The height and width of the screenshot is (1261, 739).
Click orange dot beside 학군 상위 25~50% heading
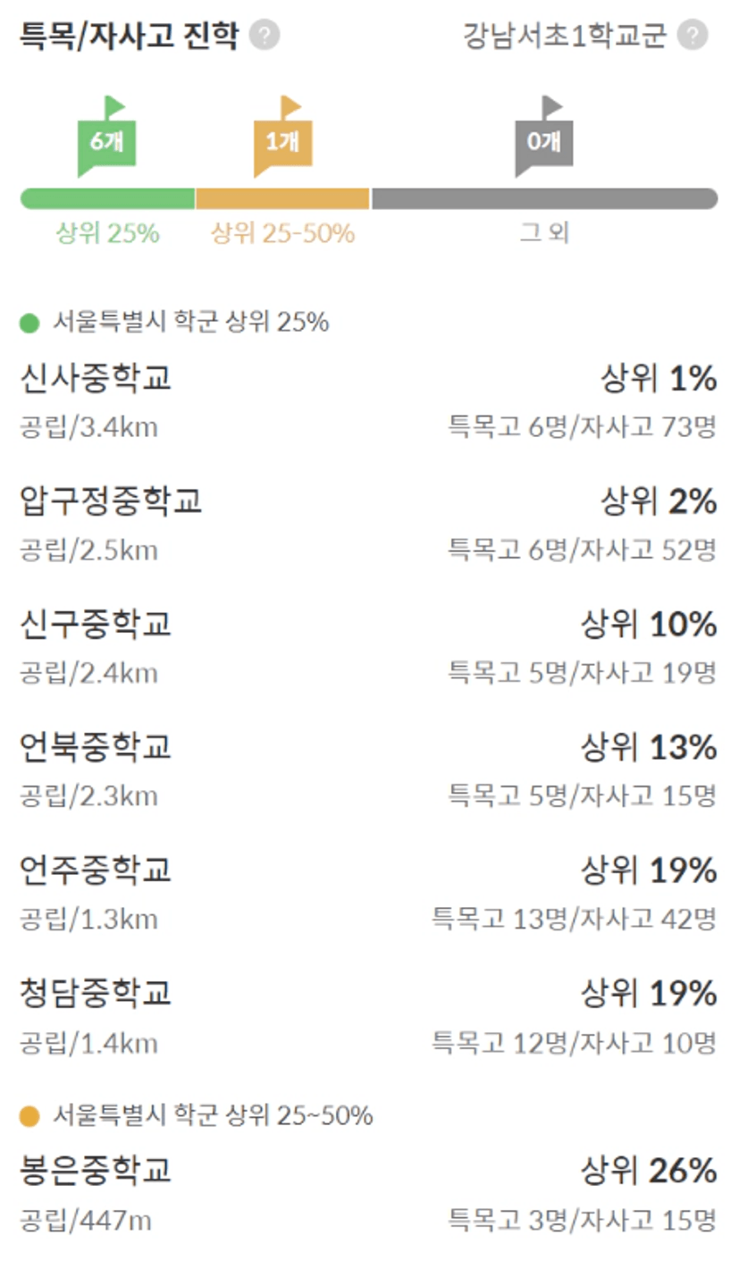(x=30, y=1116)
